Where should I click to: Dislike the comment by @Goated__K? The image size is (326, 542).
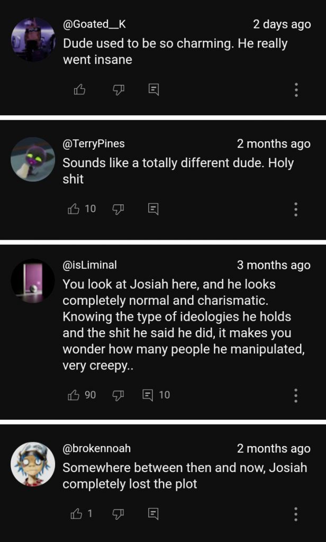119,90
